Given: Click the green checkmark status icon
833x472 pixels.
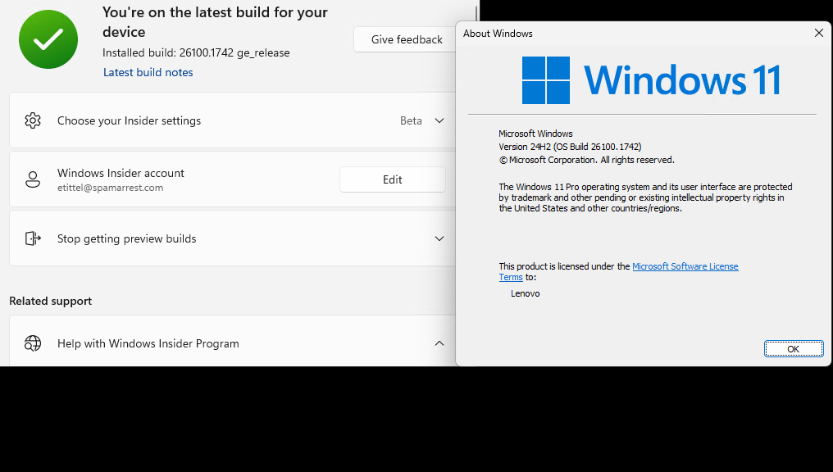Looking at the screenshot, I should [48, 39].
